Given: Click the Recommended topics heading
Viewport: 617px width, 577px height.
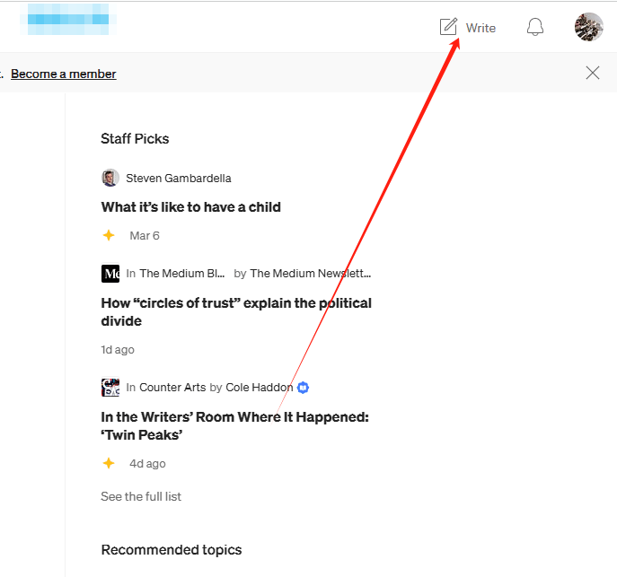Looking at the screenshot, I should click(x=172, y=549).
